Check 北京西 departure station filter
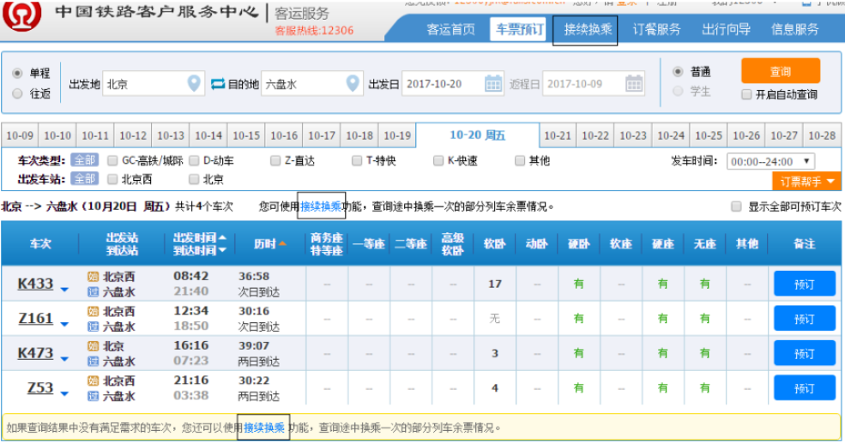Image resolution: width=845 pixels, height=443 pixels. point(112,179)
